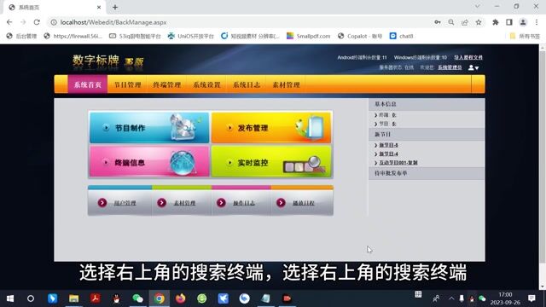Bookmark this page with the star icon

pyautogui.click(x=479, y=22)
